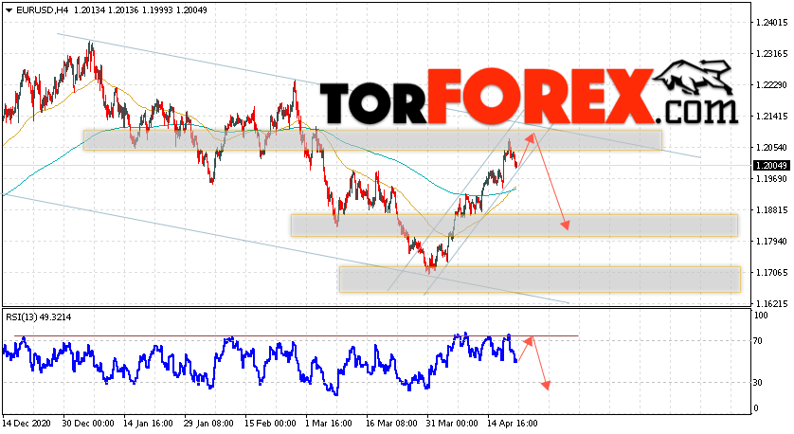Select the 14 Apr 16:00 time label
Screen dimensions: 794x434
[513, 424]
